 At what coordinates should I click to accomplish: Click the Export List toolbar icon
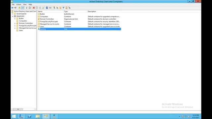click(x=43, y=8)
